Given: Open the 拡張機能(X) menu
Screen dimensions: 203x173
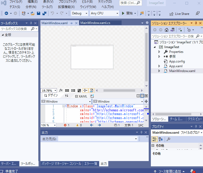Looking at the screenshot, I should tap(66, 7).
